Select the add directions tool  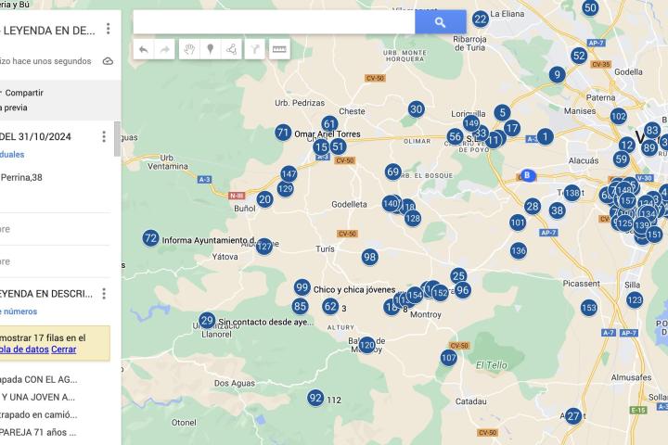click(255, 49)
